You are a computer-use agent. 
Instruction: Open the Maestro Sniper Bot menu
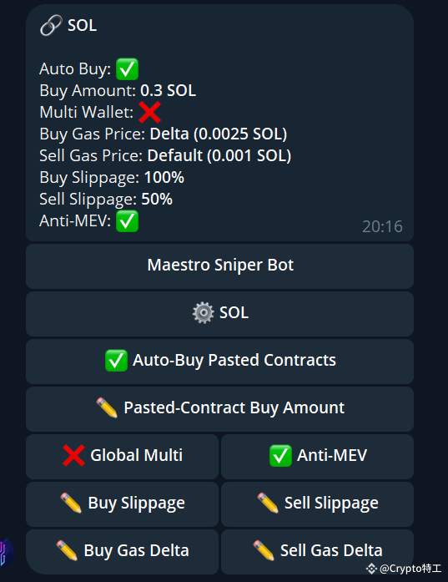[219, 266]
